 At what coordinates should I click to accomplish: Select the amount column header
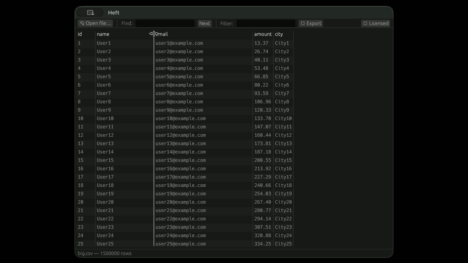[x=263, y=34]
